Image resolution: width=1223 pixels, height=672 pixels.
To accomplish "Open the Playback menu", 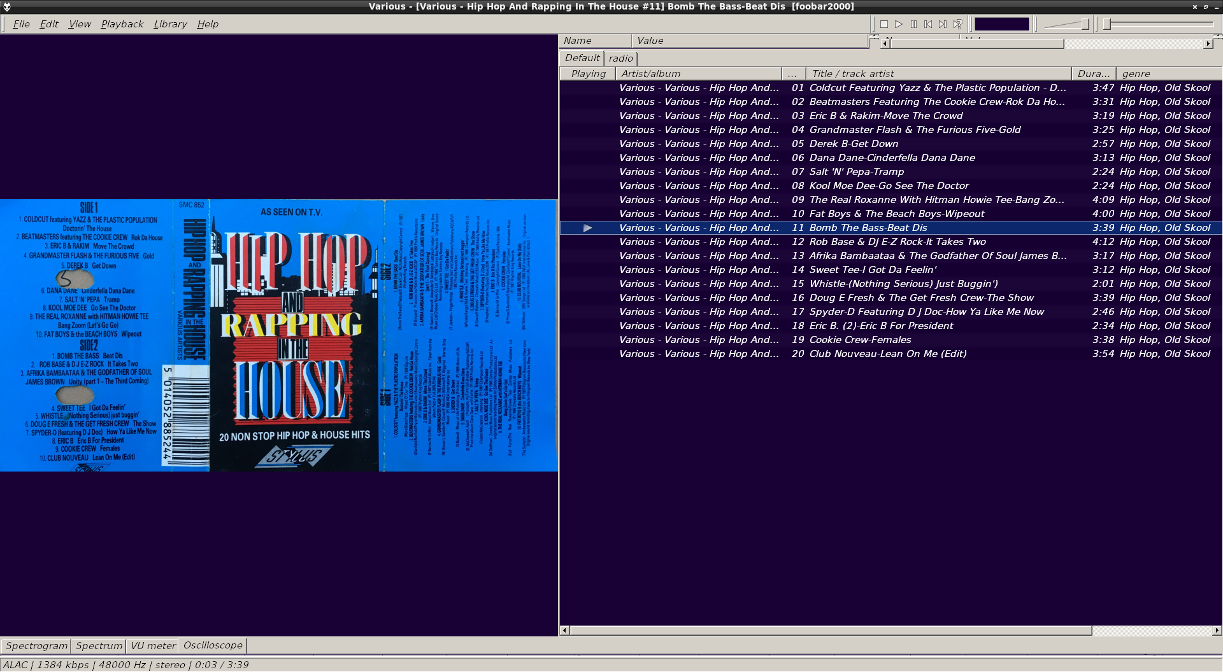I will (122, 24).
